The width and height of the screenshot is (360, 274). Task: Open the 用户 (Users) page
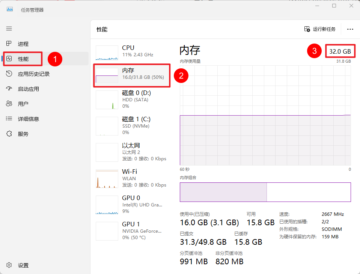pyautogui.click(x=45, y=104)
